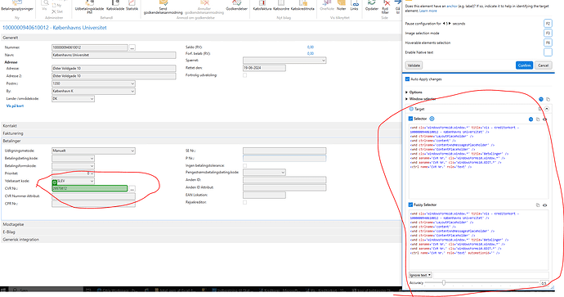Open OneNote from the ribbon
Image resolution: width=564 pixels, height=297 pixels.
pos(327,6)
